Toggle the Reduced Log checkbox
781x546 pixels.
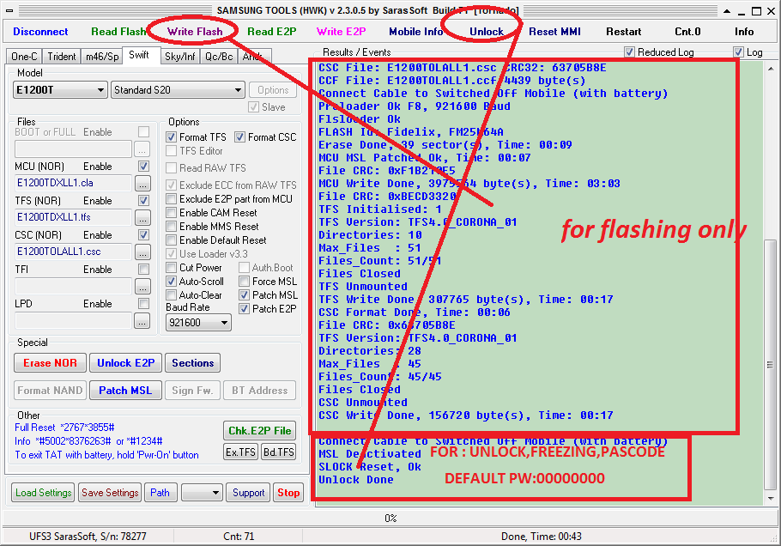(630, 52)
